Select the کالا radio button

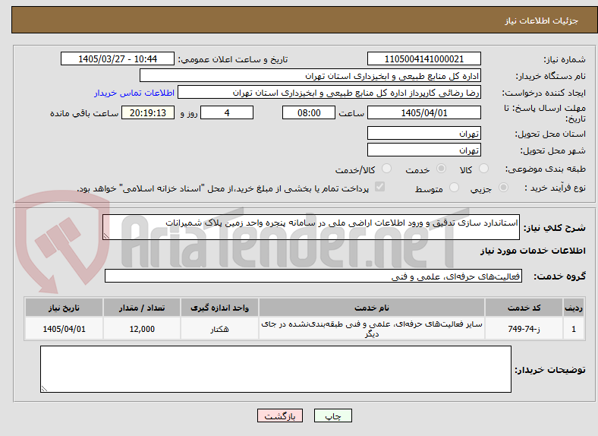(483, 169)
